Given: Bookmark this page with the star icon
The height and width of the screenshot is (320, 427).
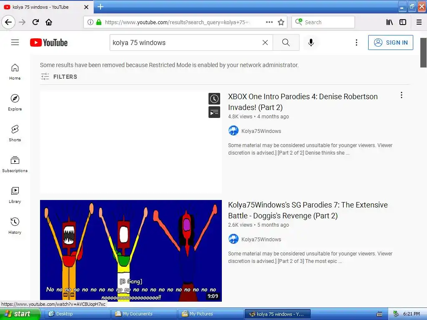Looking at the screenshot, I should [281, 22].
